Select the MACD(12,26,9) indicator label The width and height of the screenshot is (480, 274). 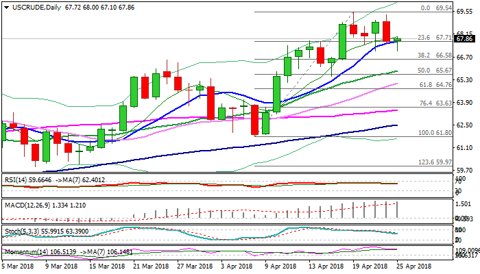25,203
